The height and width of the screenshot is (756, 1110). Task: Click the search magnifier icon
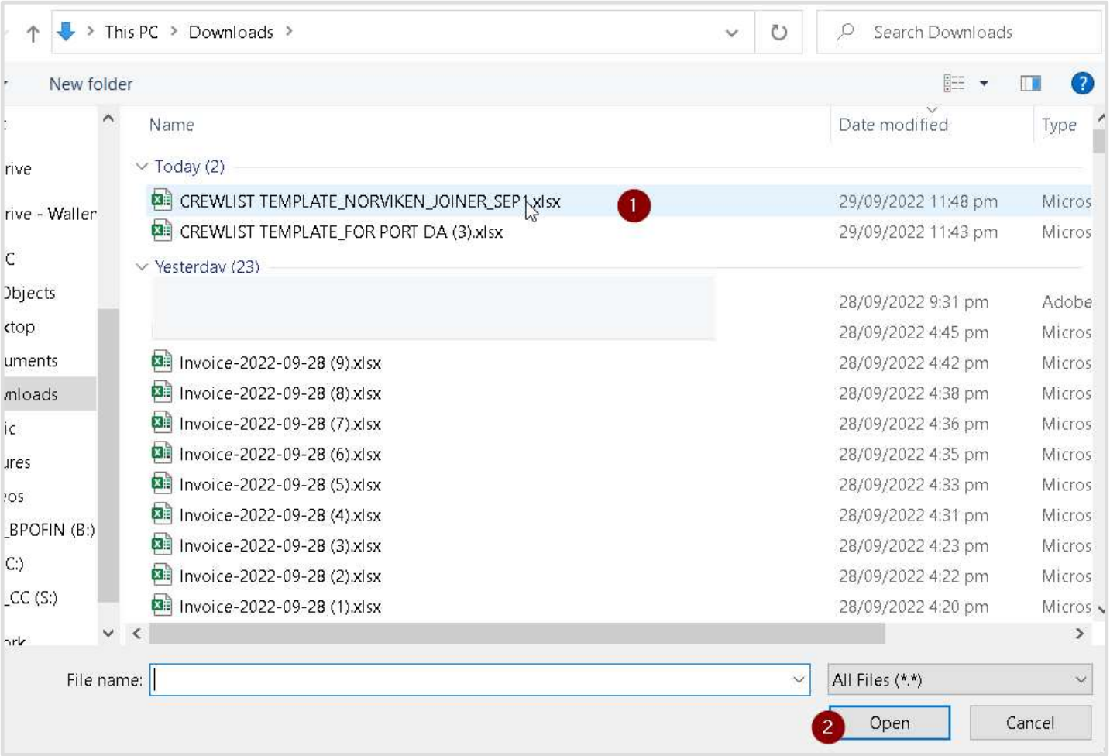pos(845,32)
